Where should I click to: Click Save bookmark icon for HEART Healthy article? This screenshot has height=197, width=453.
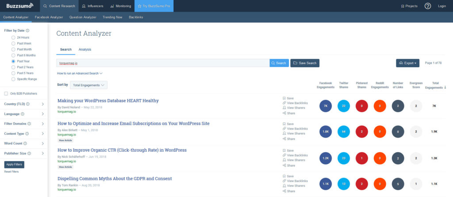coord(284,98)
